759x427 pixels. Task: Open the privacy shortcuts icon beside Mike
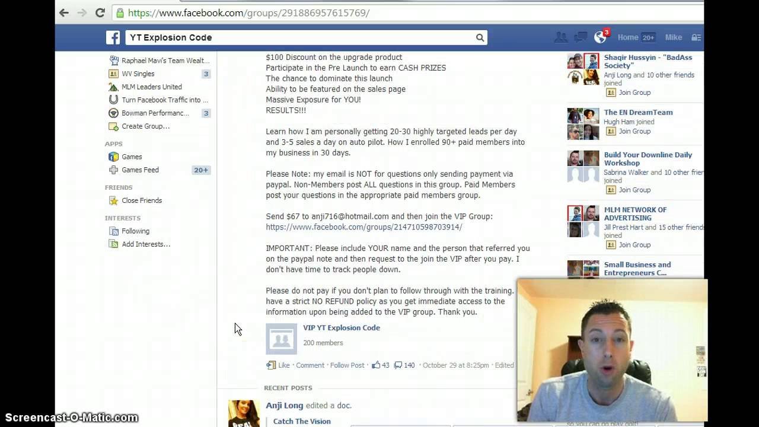(x=696, y=37)
